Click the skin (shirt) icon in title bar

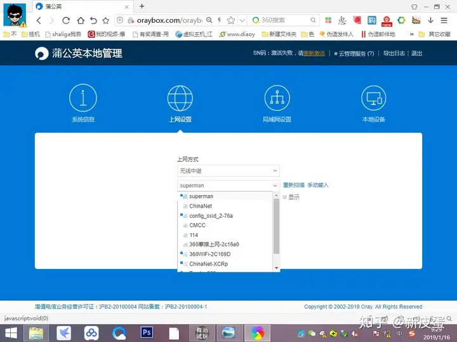tap(414, 7)
